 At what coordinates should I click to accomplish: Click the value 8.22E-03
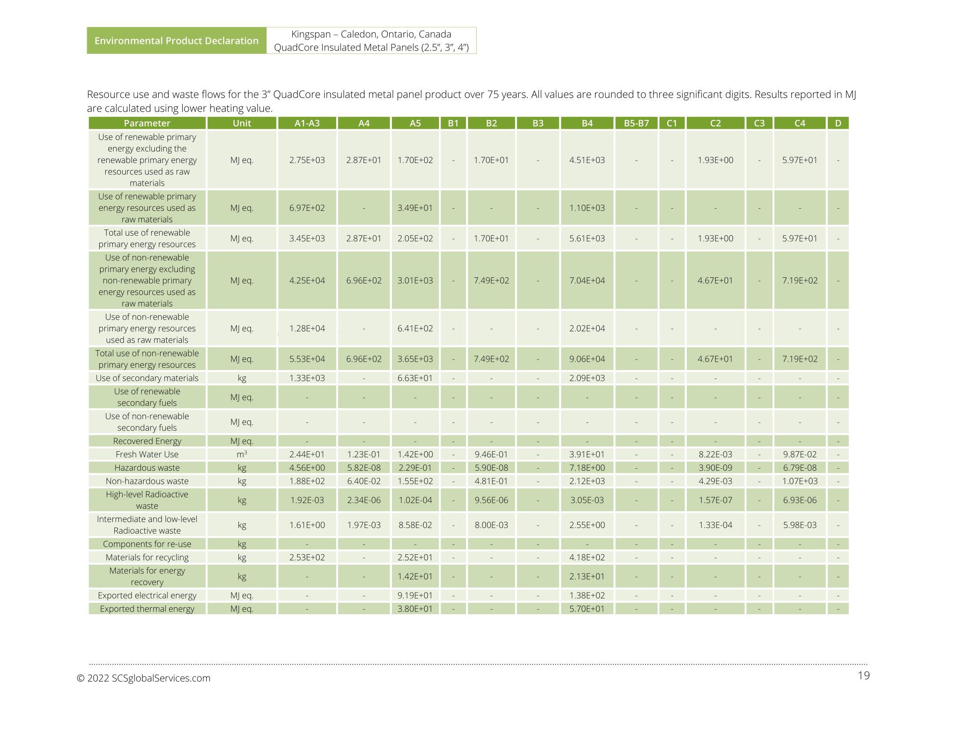(x=715, y=454)
